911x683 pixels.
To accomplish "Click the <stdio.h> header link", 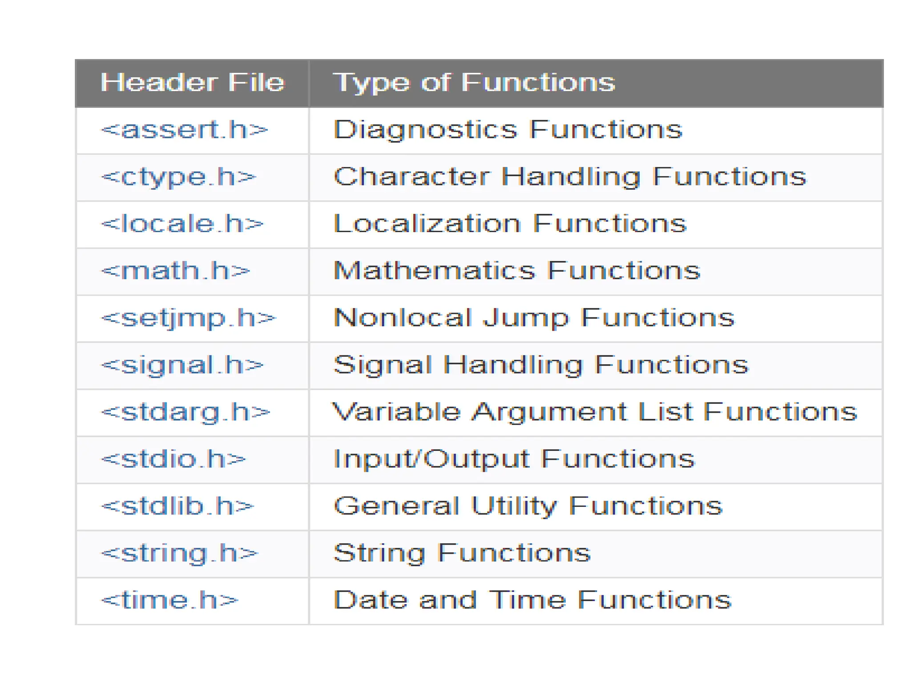I will (173, 459).
